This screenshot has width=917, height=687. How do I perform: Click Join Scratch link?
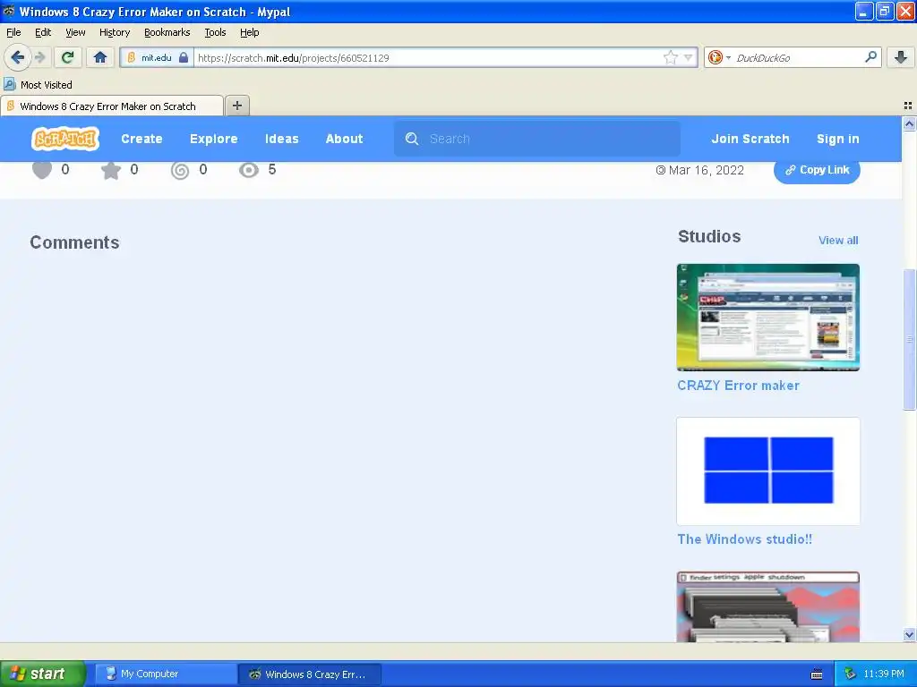pos(750,139)
